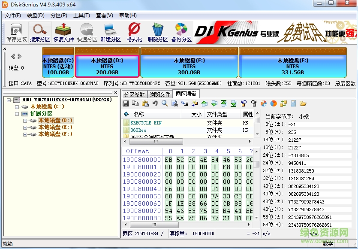Collapse the 扩展分区 tree node
The width and height of the screenshot is (358, 249).
(17, 113)
